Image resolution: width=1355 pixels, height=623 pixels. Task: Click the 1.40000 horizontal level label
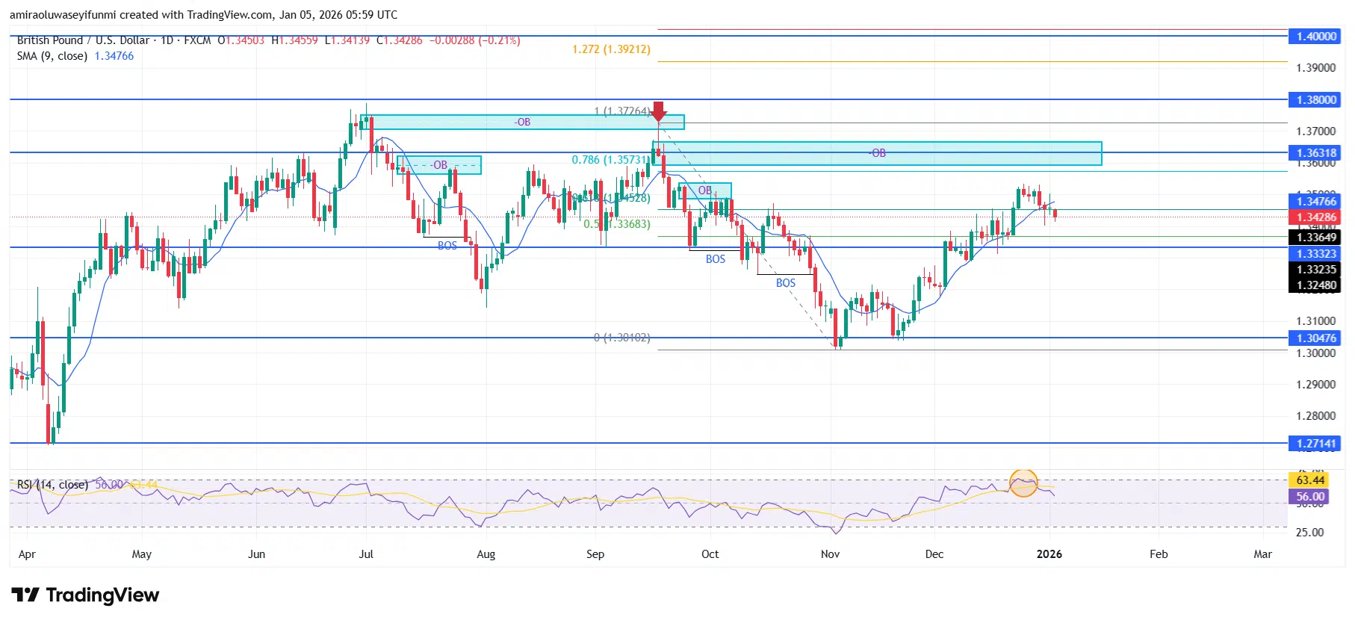[1315, 37]
